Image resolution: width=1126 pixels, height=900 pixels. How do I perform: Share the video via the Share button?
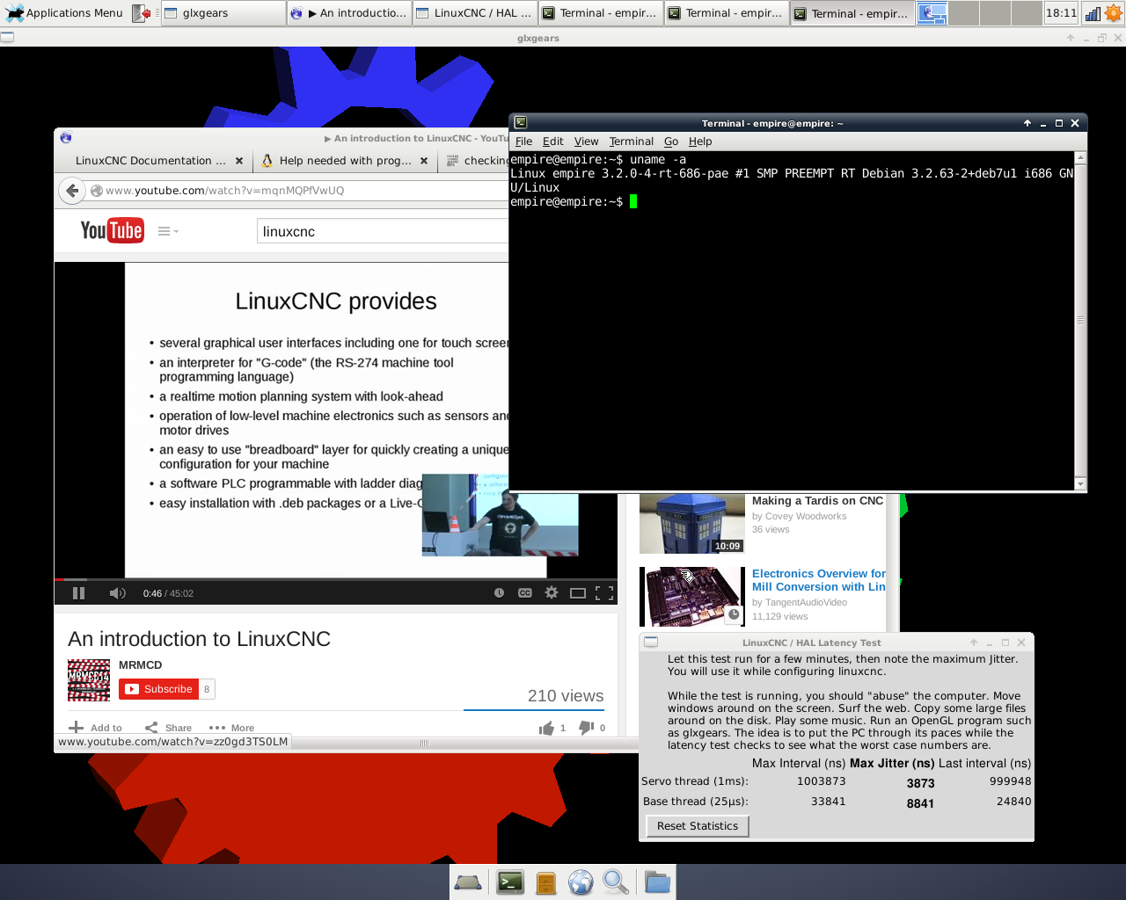click(x=169, y=728)
